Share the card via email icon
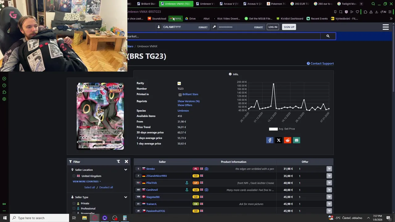 tap(297, 140)
